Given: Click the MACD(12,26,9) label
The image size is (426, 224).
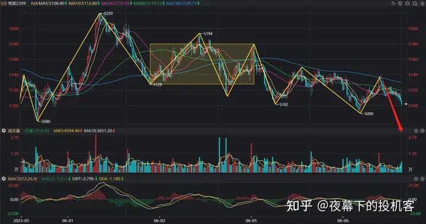Looking at the screenshot, I should [22, 178].
